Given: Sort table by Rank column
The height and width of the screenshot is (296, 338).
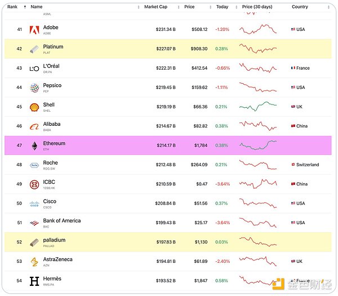Looking at the screenshot, I should [12, 7].
